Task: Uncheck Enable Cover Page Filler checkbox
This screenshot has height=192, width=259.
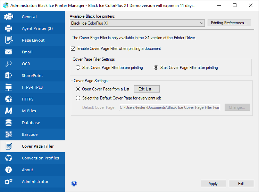Action: click(x=73, y=48)
